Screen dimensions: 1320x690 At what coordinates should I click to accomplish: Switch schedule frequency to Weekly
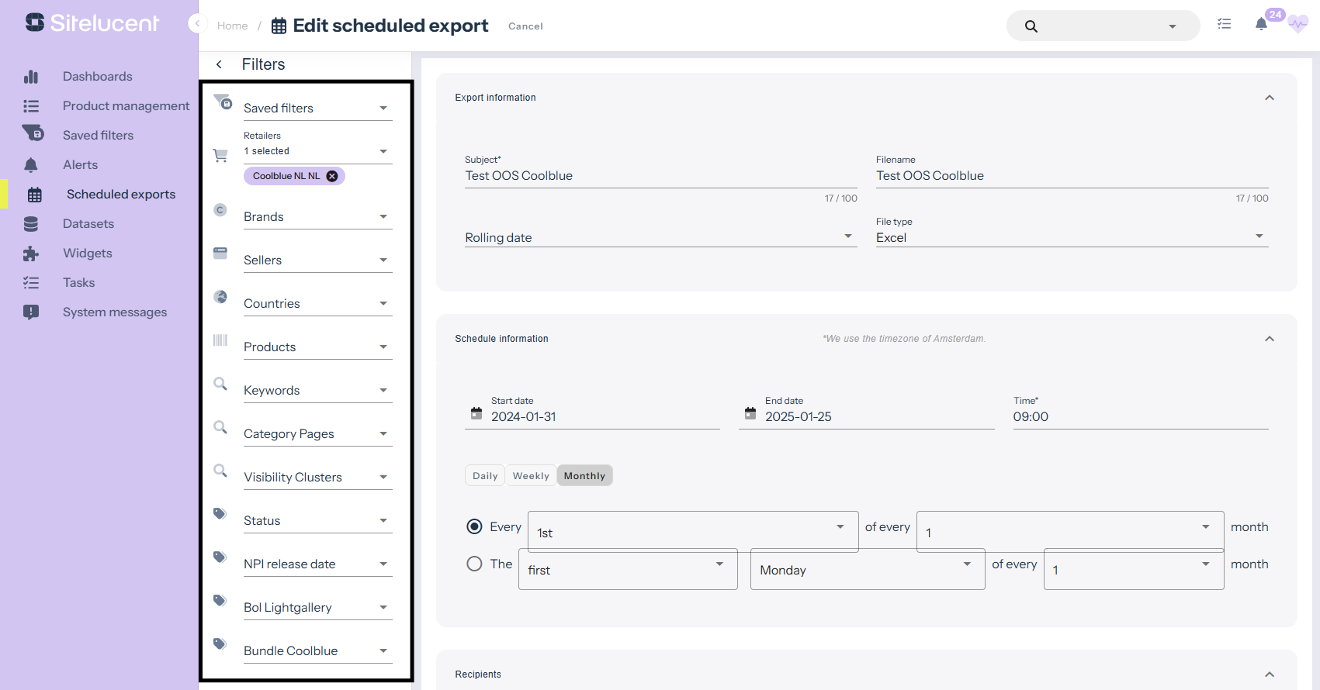(531, 476)
